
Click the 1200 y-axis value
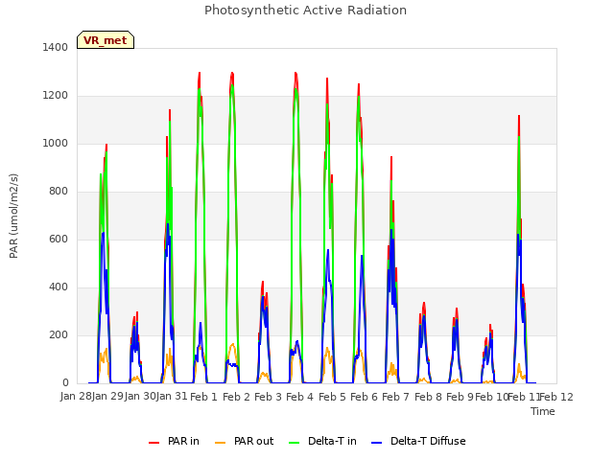pyautogui.click(x=56, y=96)
